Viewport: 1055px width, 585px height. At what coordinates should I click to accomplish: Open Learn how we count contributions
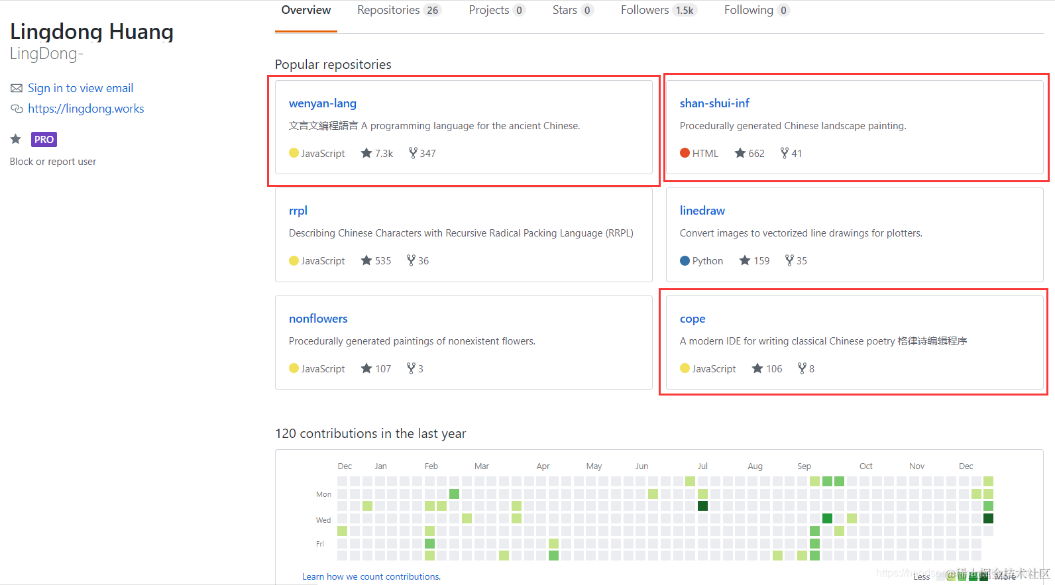pyautogui.click(x=371, y=576)
